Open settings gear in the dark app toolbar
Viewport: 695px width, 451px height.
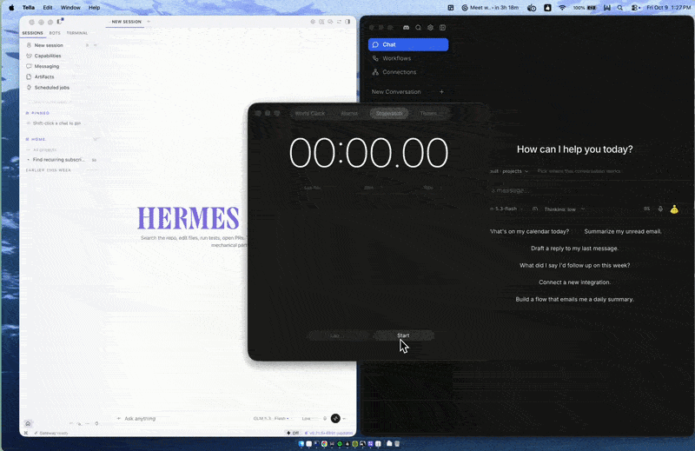click(x=430, y=28)
